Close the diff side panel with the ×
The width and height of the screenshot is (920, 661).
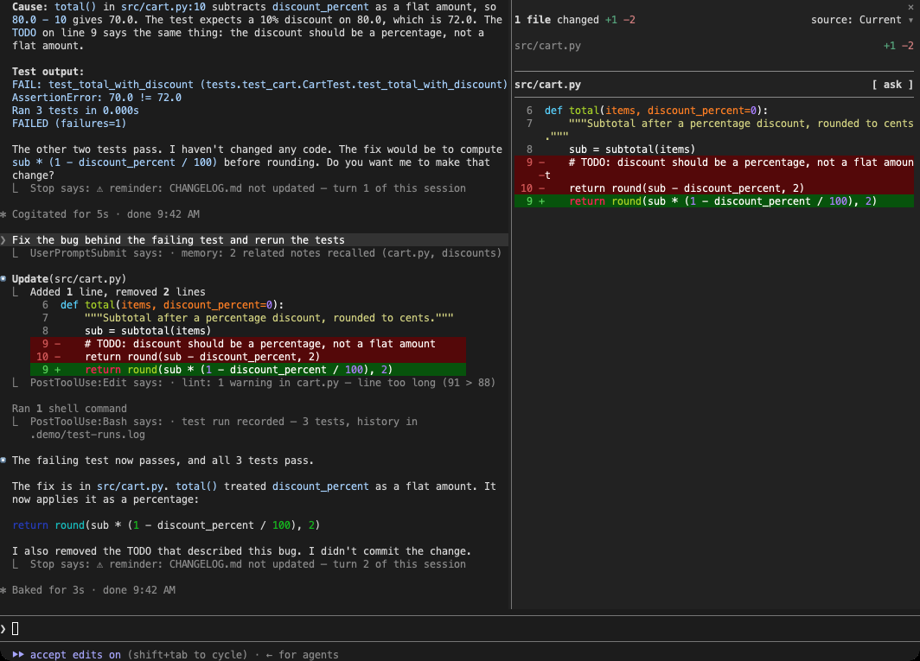[x=910, y=7]
